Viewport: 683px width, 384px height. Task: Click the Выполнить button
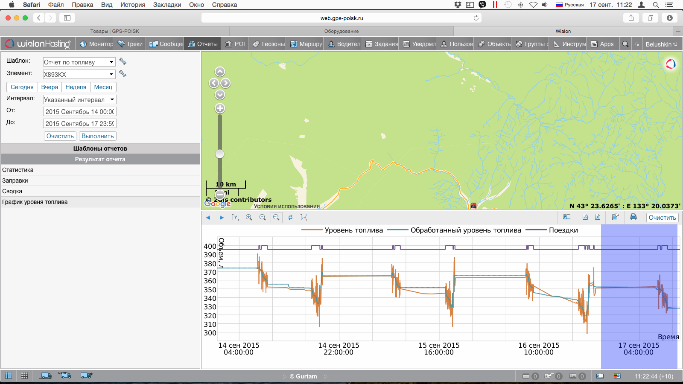[x=97, y=136]
